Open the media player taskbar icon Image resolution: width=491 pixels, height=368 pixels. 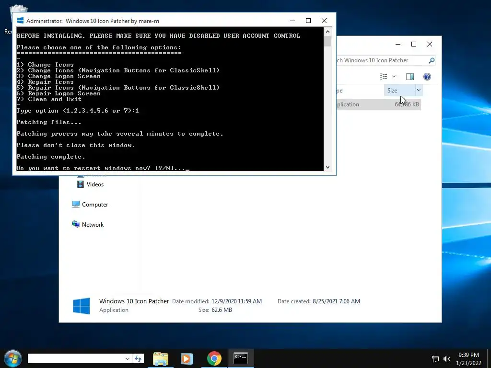pos(187,358)
